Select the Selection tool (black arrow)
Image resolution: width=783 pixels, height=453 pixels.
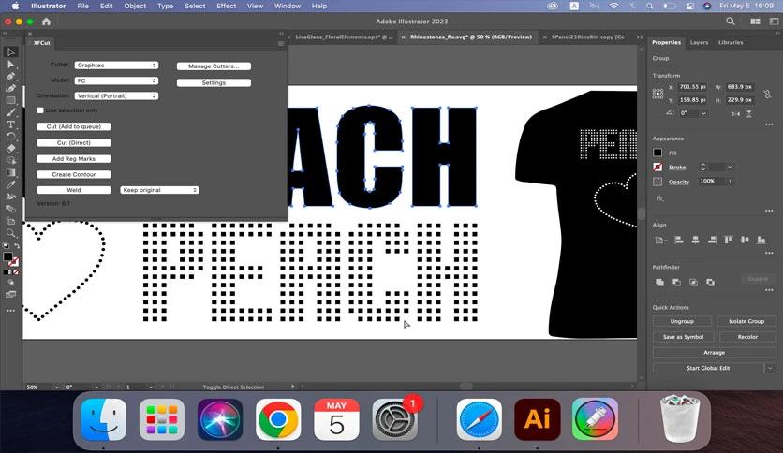click(x=10, y=51)
